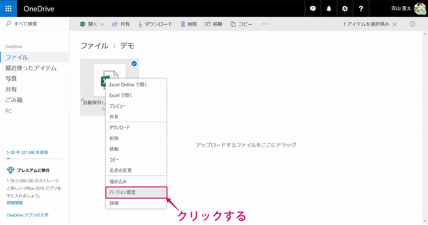Open the app launcher waffle icon

8,8
